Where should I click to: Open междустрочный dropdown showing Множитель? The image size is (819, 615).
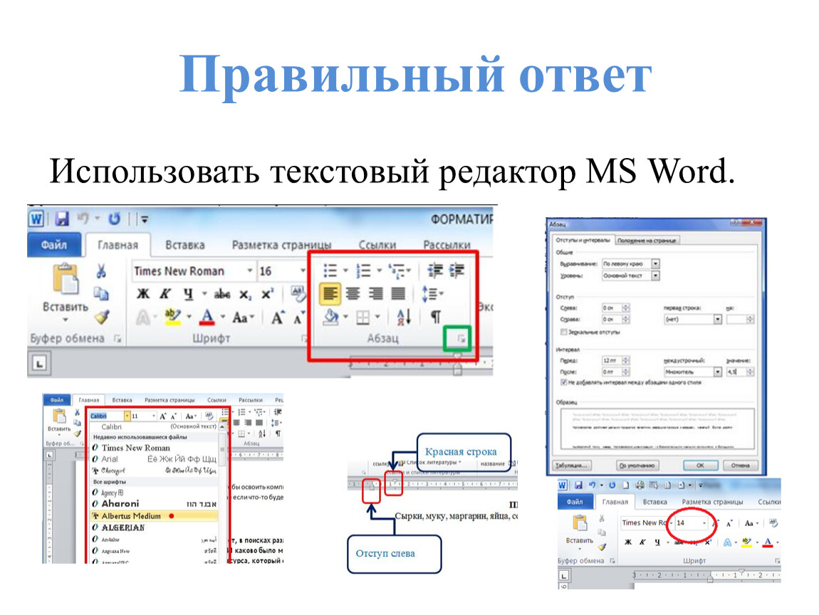[x=718, y=372]
